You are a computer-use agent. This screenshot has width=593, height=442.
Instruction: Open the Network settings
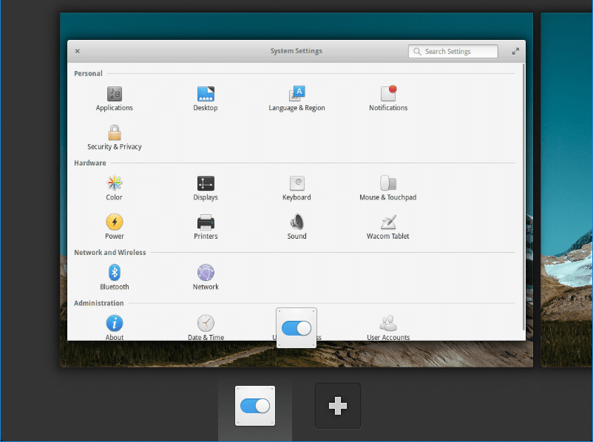(206, 277)
